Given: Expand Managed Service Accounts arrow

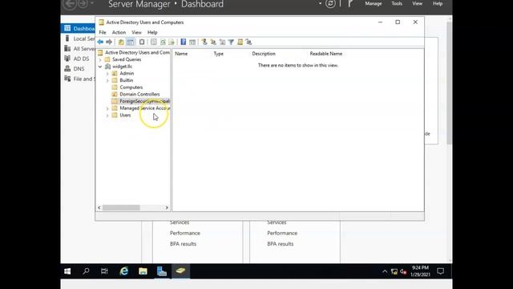Looking at the screenshot, I should 107,108.
